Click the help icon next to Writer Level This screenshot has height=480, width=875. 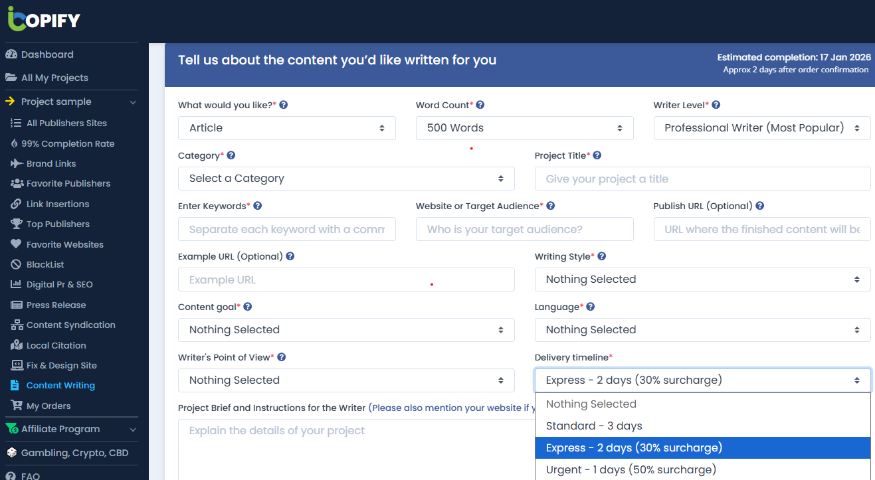click(x=716, y=105)
